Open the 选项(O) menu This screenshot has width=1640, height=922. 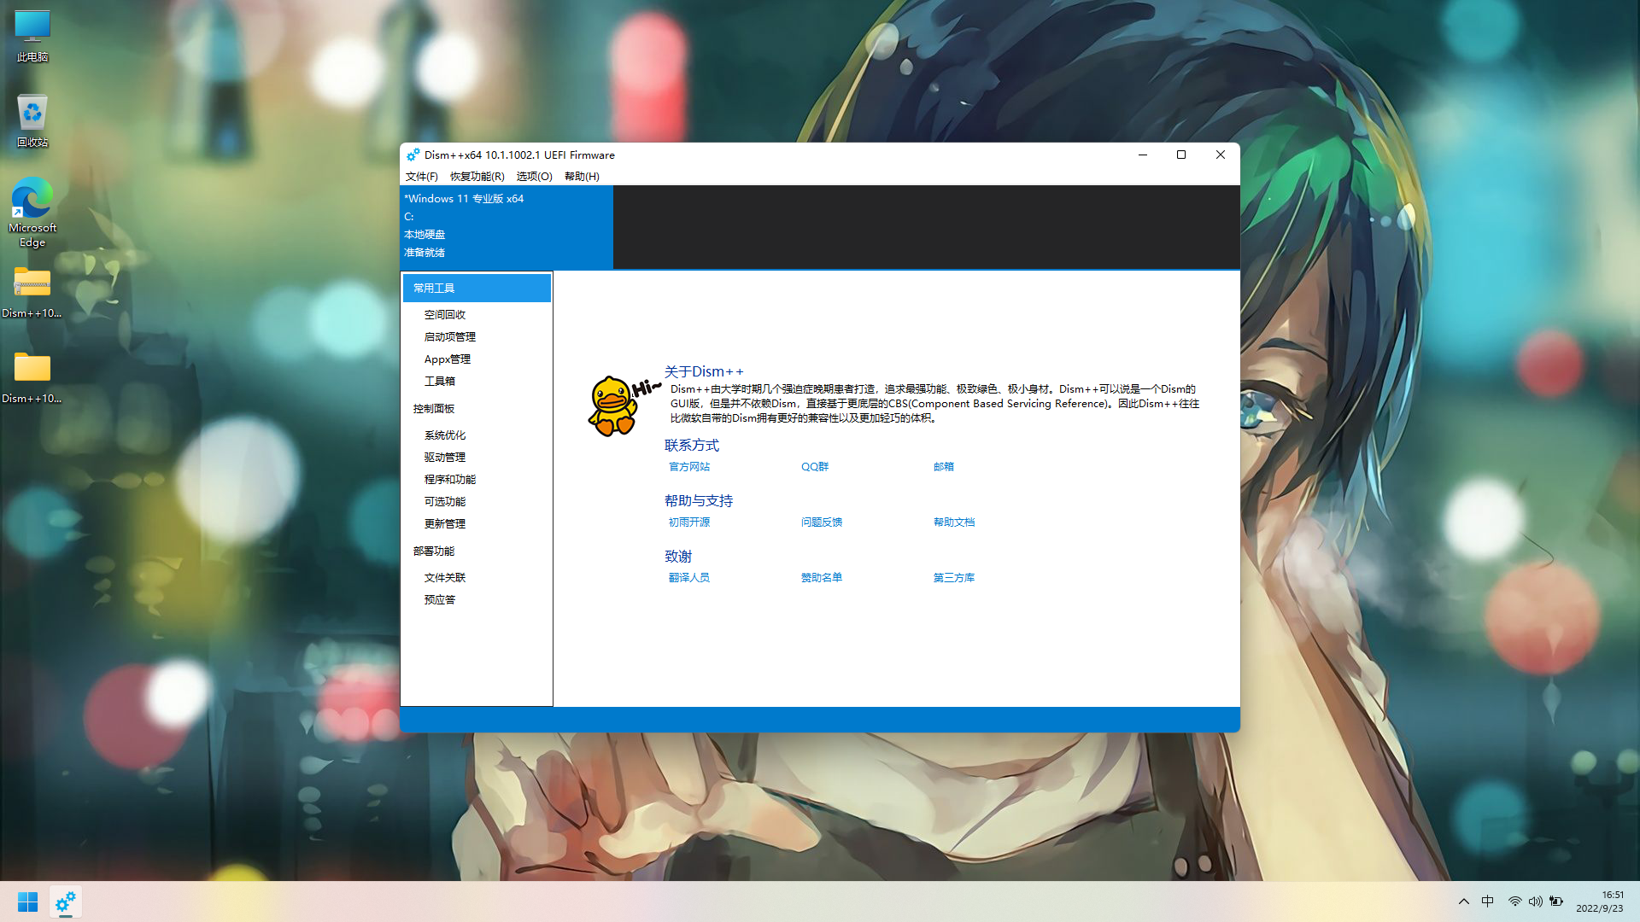[x=534, y=177]
